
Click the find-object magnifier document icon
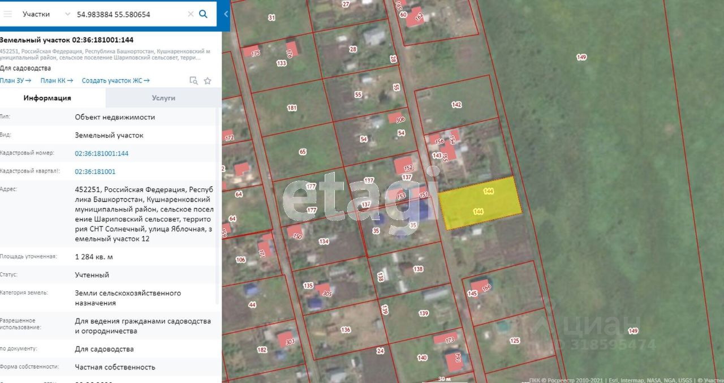pyautogui.click(x=193, y=80)
